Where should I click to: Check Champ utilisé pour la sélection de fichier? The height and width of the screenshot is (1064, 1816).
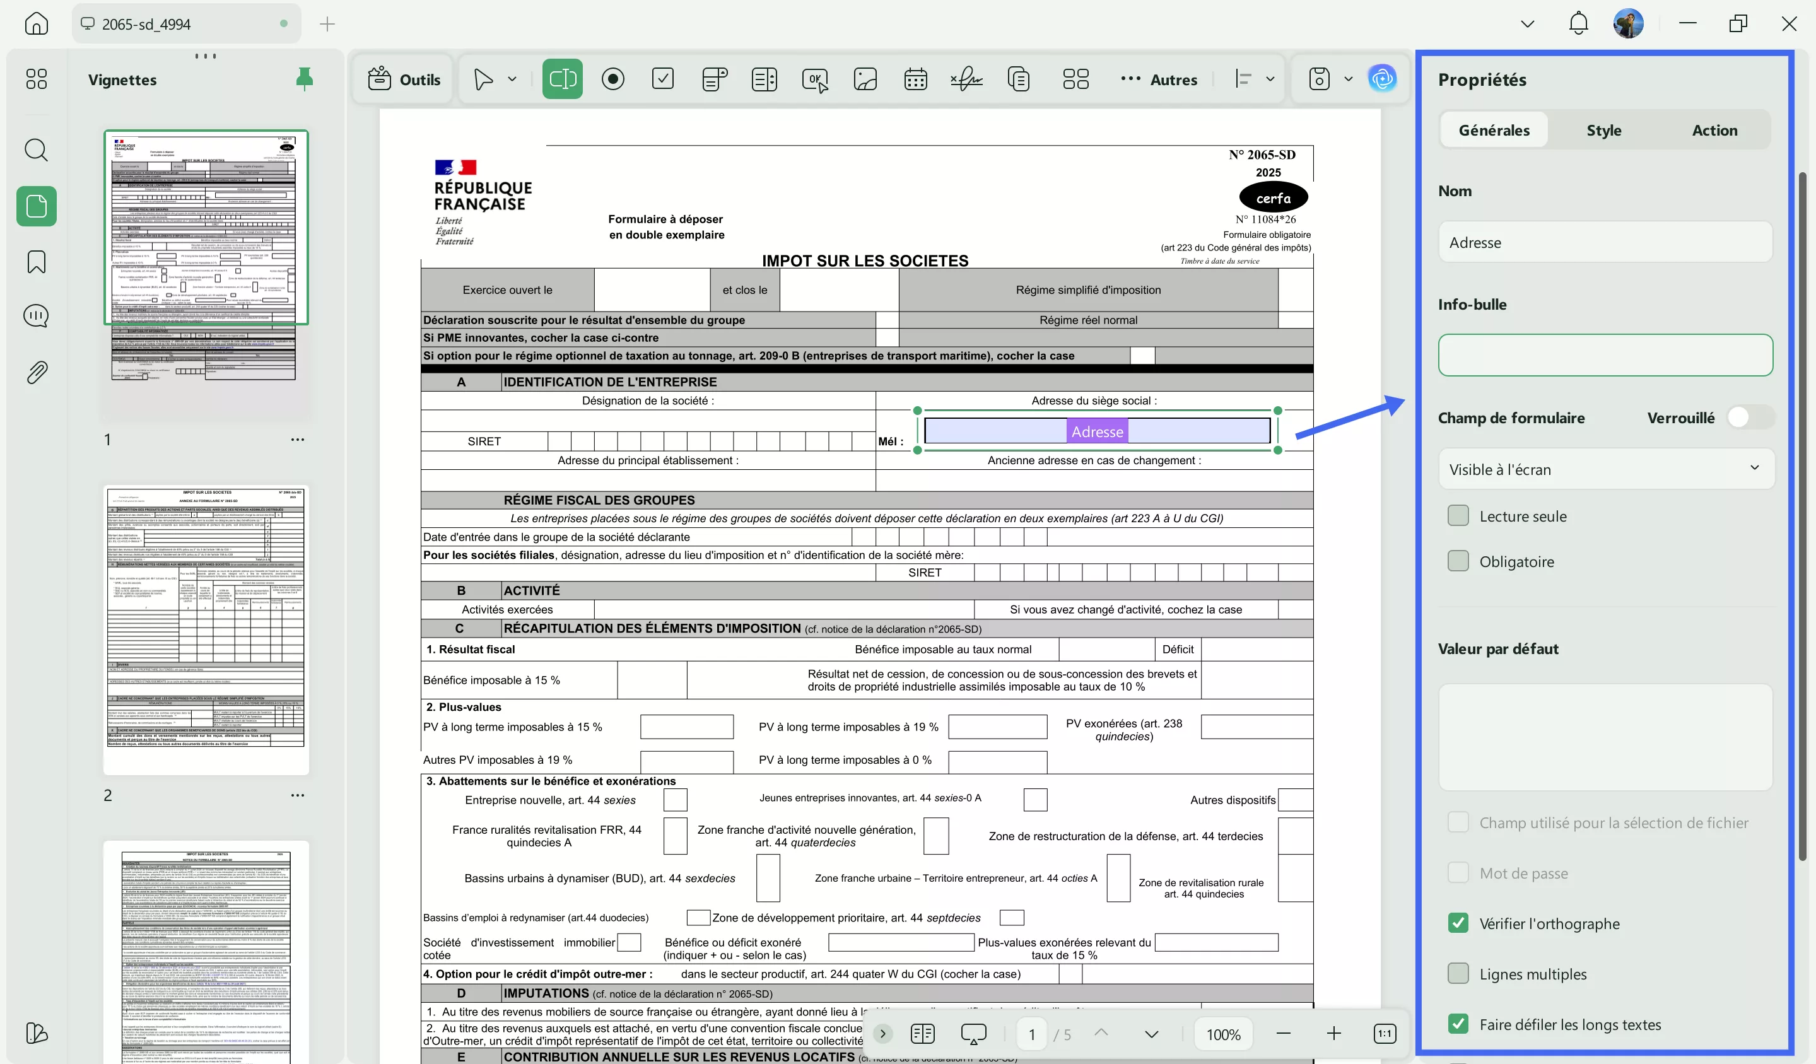click(1458, 822)
